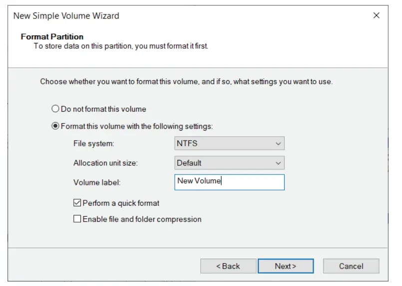Uncheck "Perform a quick format" checkbox
402x286 pixels.
(x=77, y=203)
